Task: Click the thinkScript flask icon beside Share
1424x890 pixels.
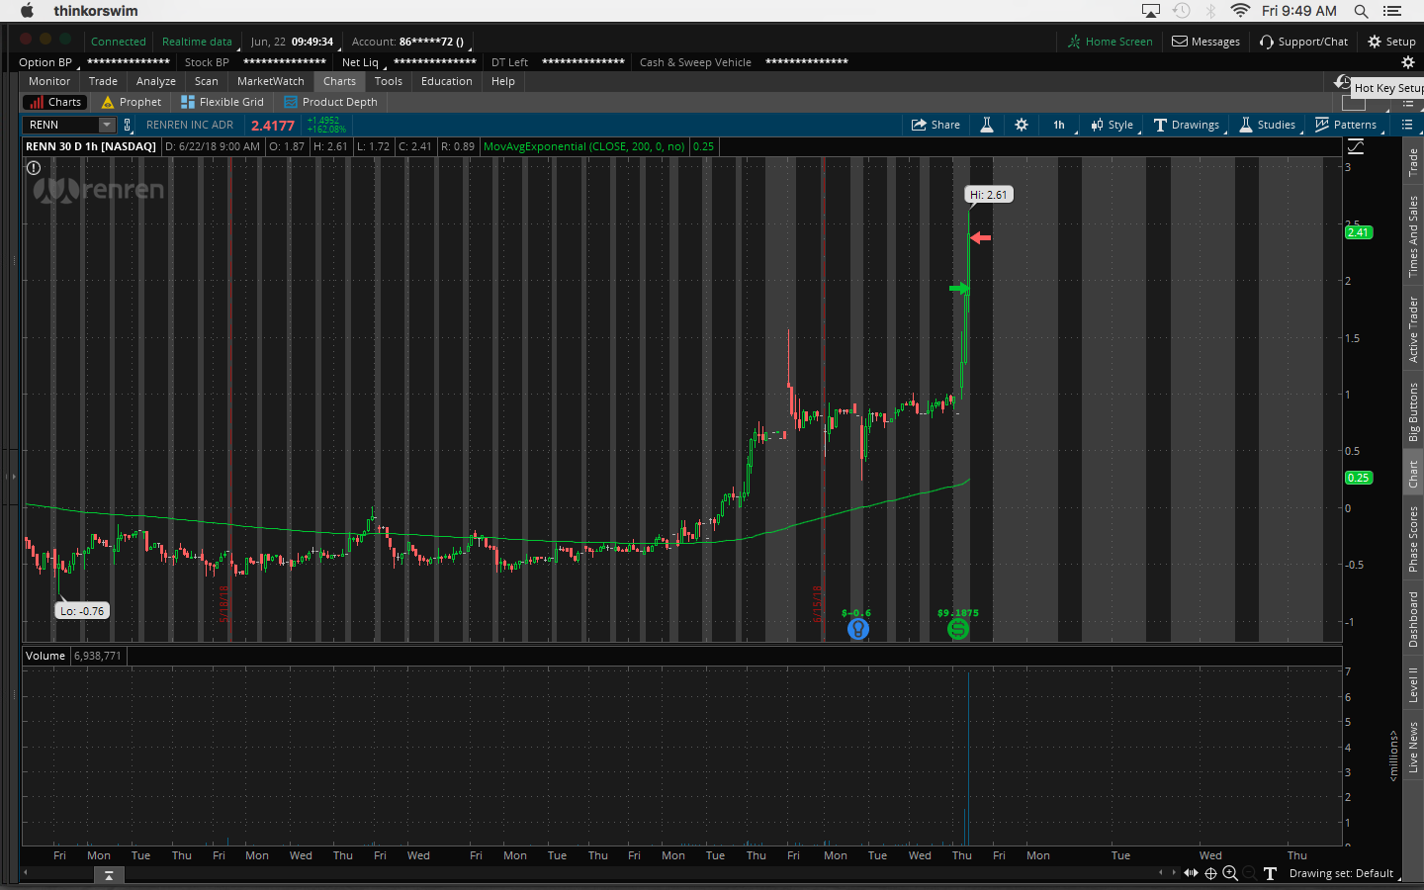Action: 986,125
